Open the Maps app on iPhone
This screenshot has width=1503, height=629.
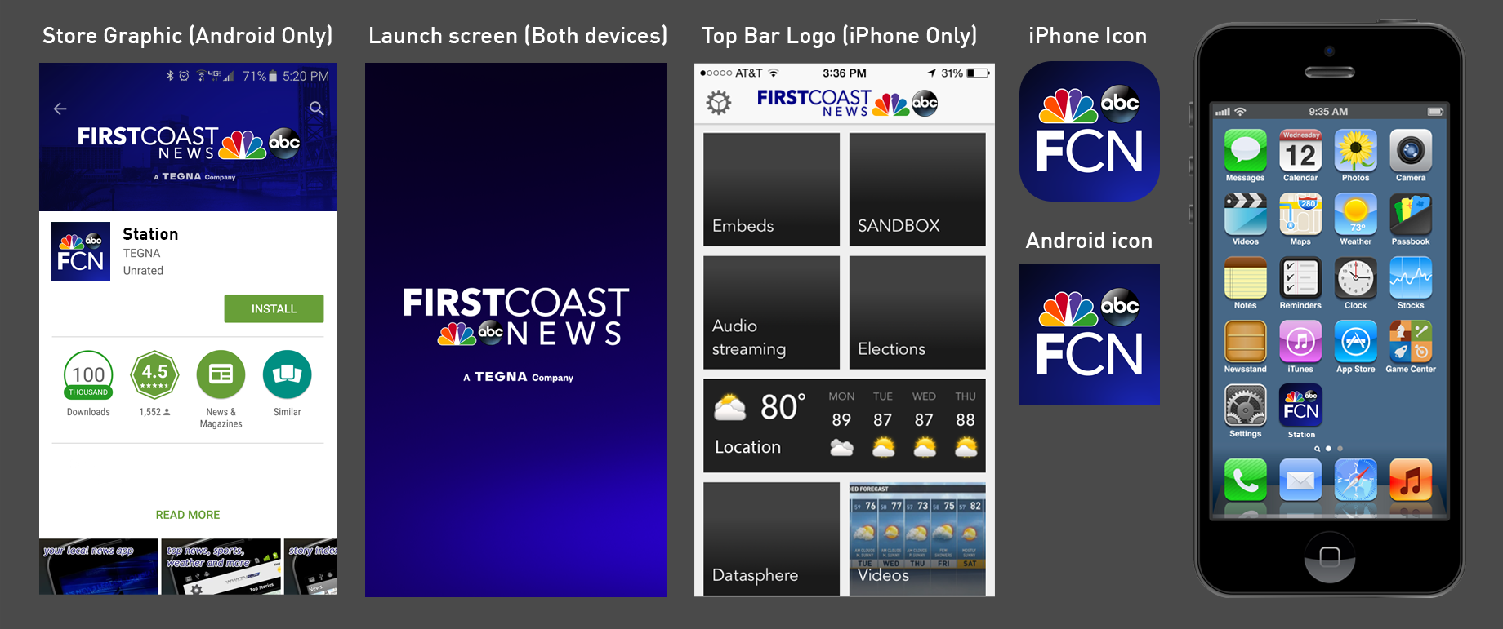coord(1300,214)
